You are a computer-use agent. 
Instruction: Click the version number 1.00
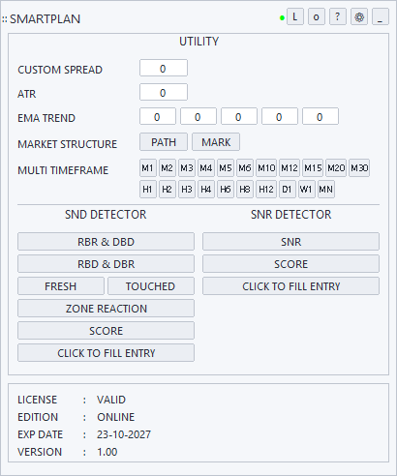[x=107, y=452]
